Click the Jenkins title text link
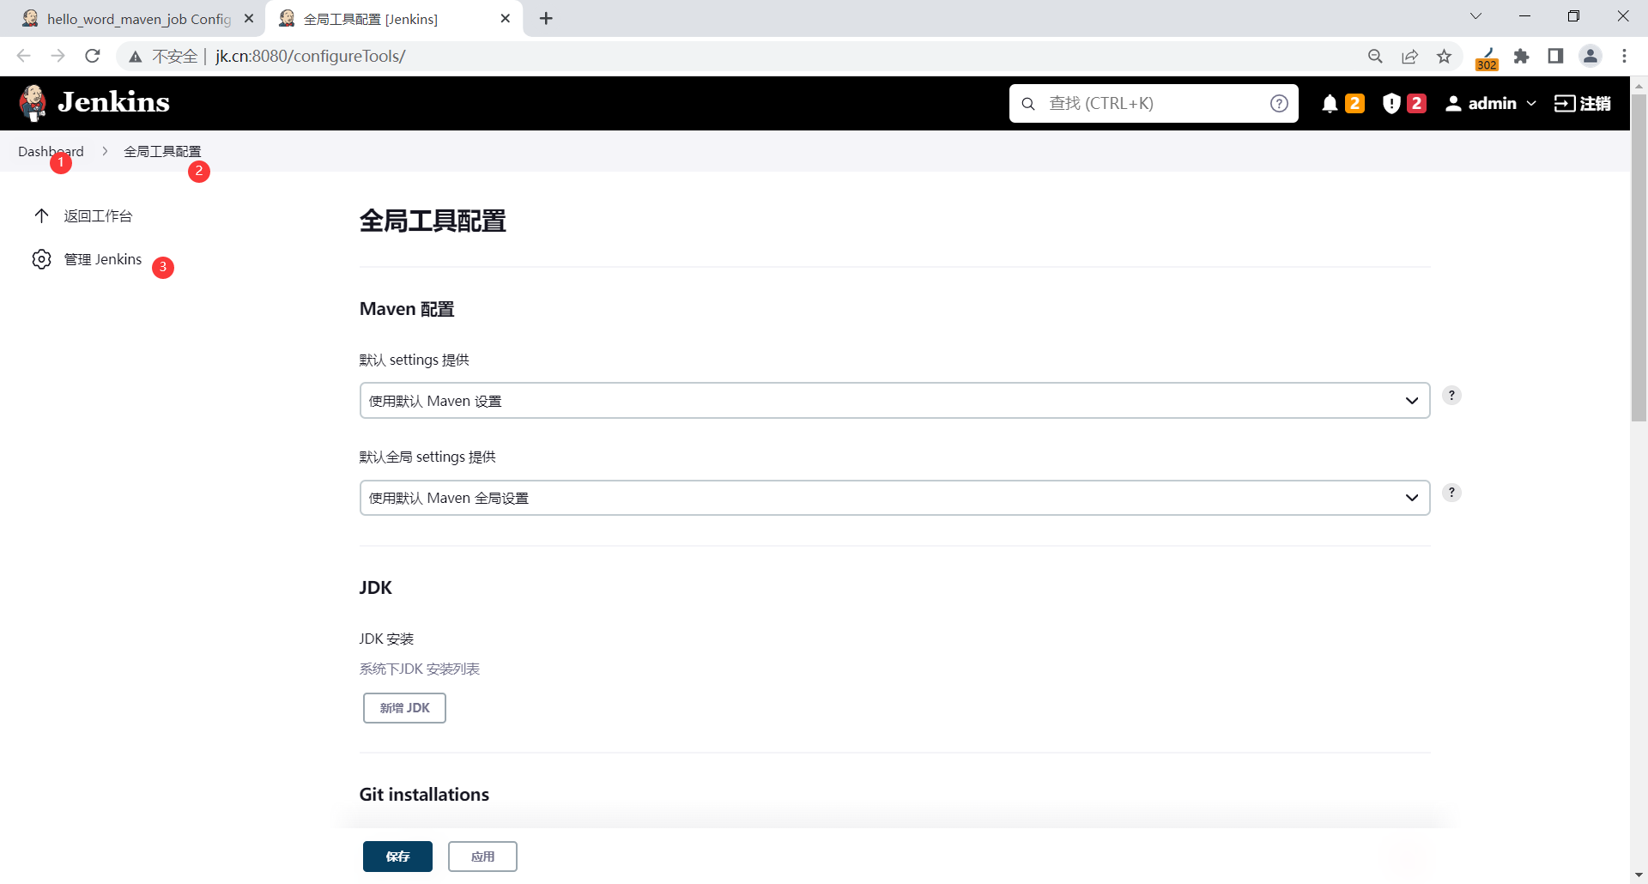This screenshot has width=1648, height=884. point(113,102)
